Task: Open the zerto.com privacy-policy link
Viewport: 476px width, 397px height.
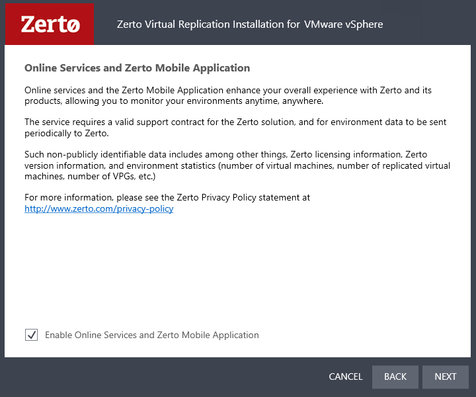Action: tap(99, 208)
